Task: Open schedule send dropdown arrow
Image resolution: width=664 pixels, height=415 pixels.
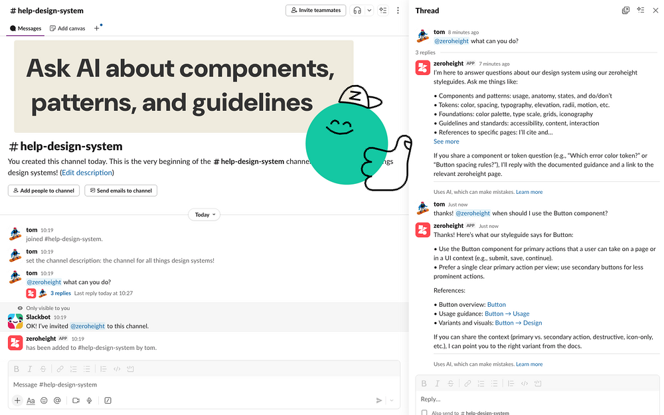Action: tap(392, 400)
